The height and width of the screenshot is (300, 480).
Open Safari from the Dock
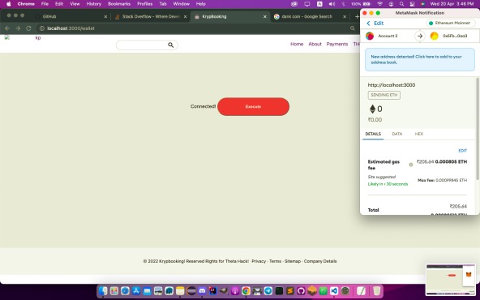(x=125, y=290)
